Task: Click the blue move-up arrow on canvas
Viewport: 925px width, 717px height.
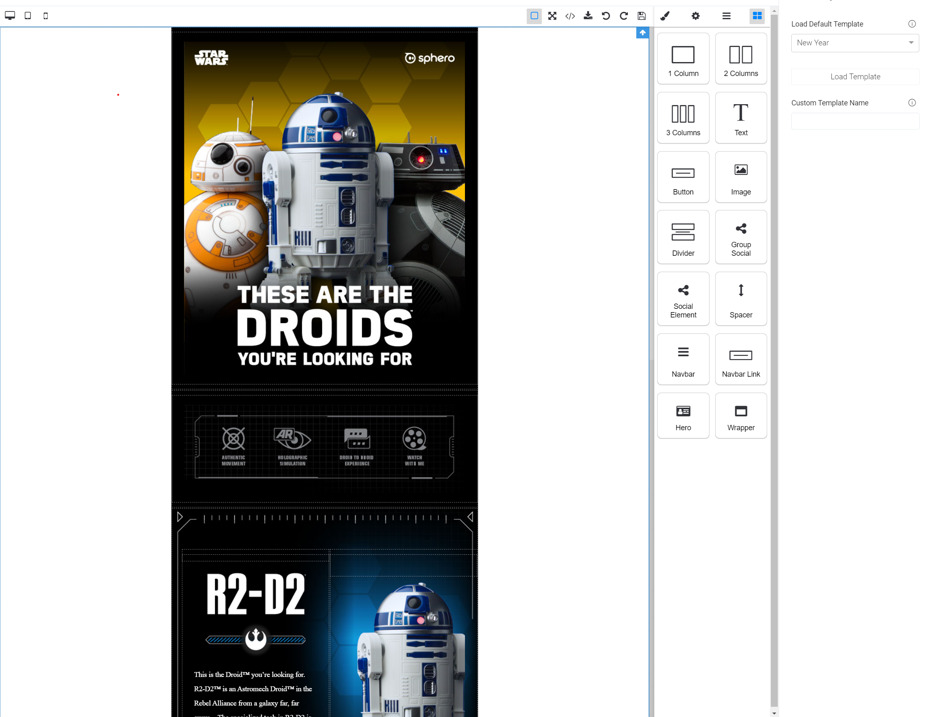Action: [x=642, y=33]
